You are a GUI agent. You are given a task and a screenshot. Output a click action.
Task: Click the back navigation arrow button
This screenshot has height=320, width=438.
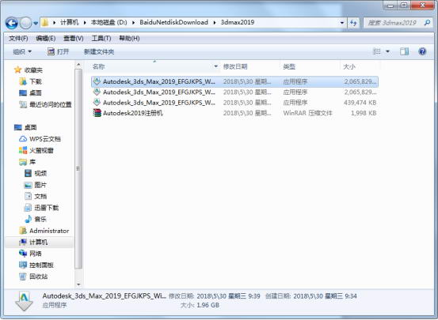tap(12, 23)
